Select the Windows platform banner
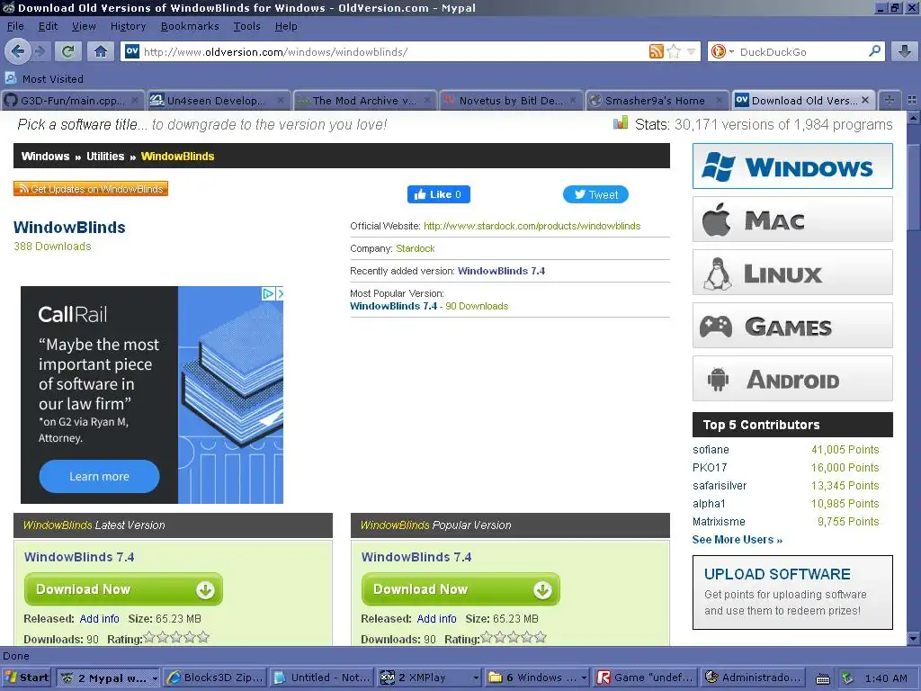921x691 pixels. tap(792, 166)
